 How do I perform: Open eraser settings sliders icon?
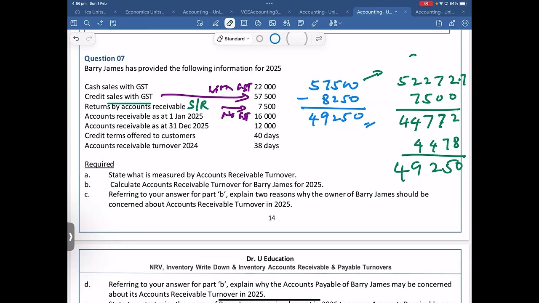319,39
